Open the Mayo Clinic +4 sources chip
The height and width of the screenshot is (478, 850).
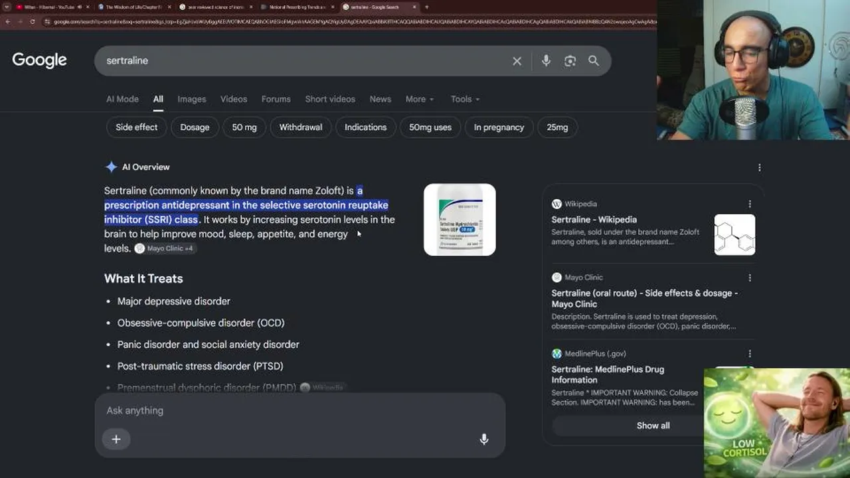tap(164, 248)
